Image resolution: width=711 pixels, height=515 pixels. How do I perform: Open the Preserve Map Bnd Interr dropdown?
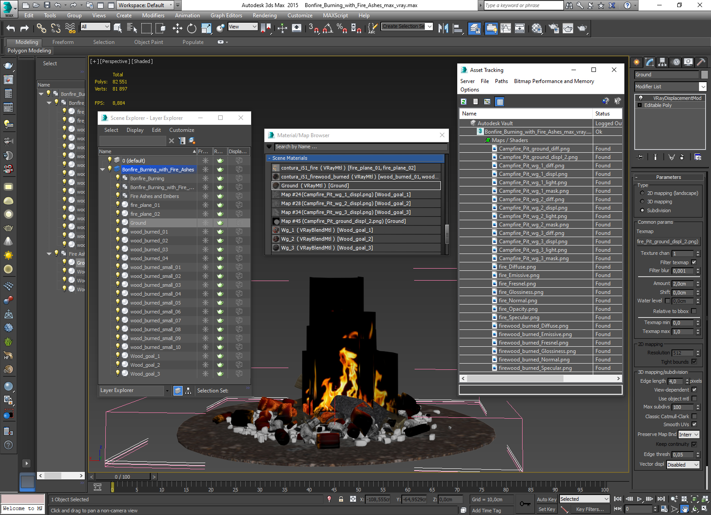click(x=689, y=435)
